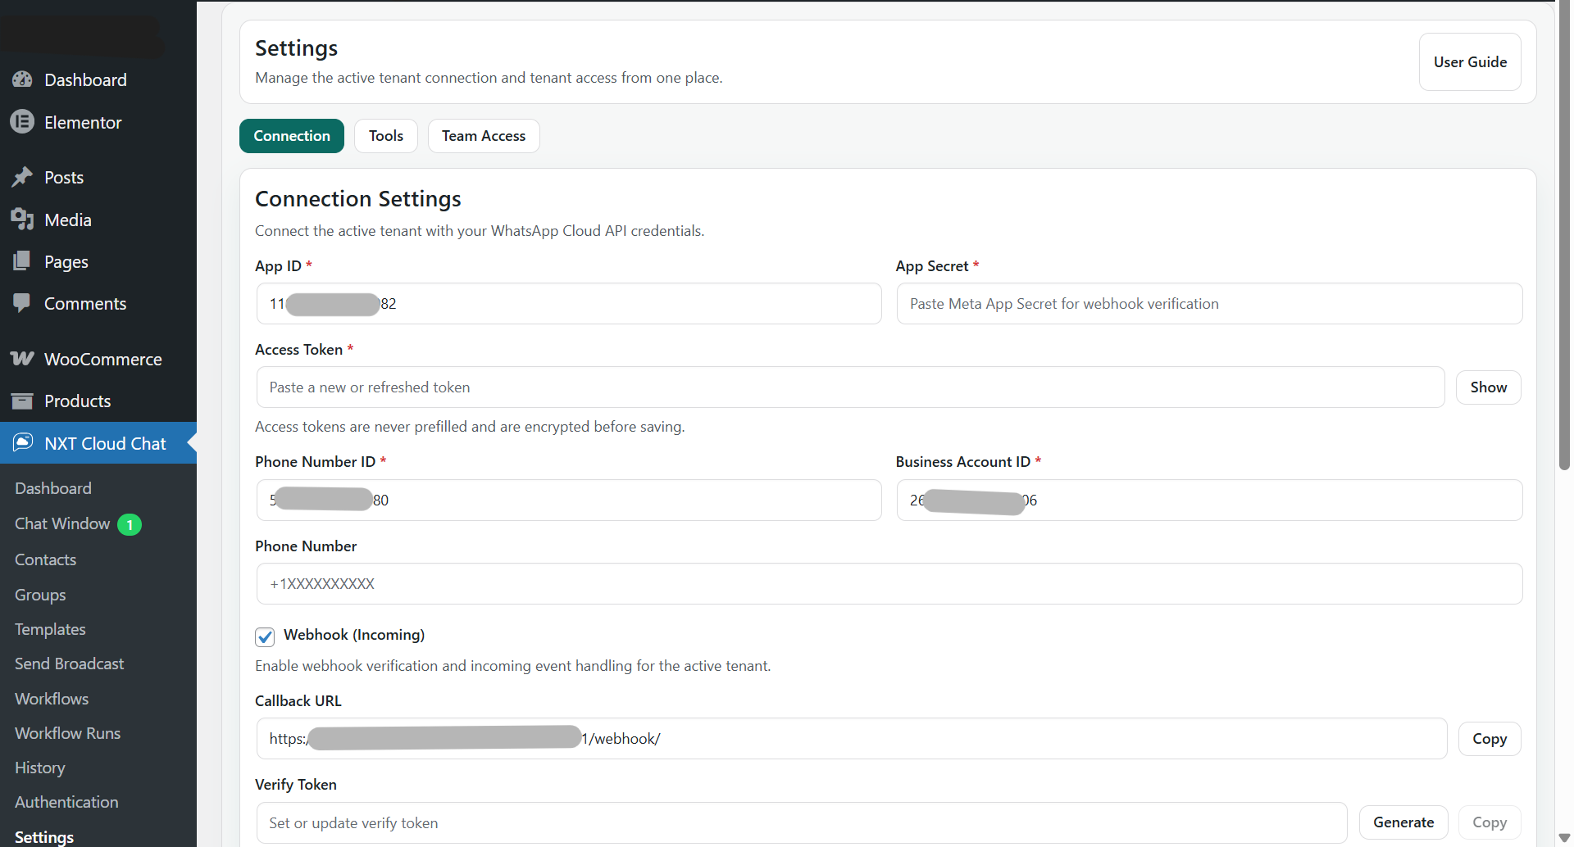Open the User Guide
Viewport: 1574px width, 847px height.
point(1470,62)
